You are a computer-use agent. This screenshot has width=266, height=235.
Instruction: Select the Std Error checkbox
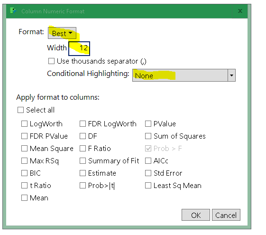[148, 173]
